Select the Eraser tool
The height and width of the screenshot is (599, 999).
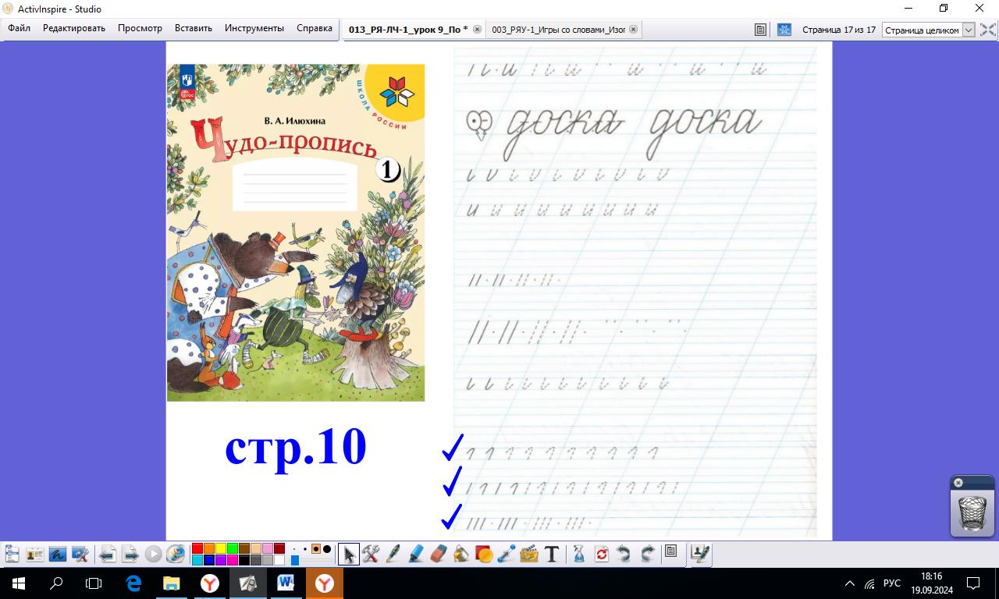(439, 555)
